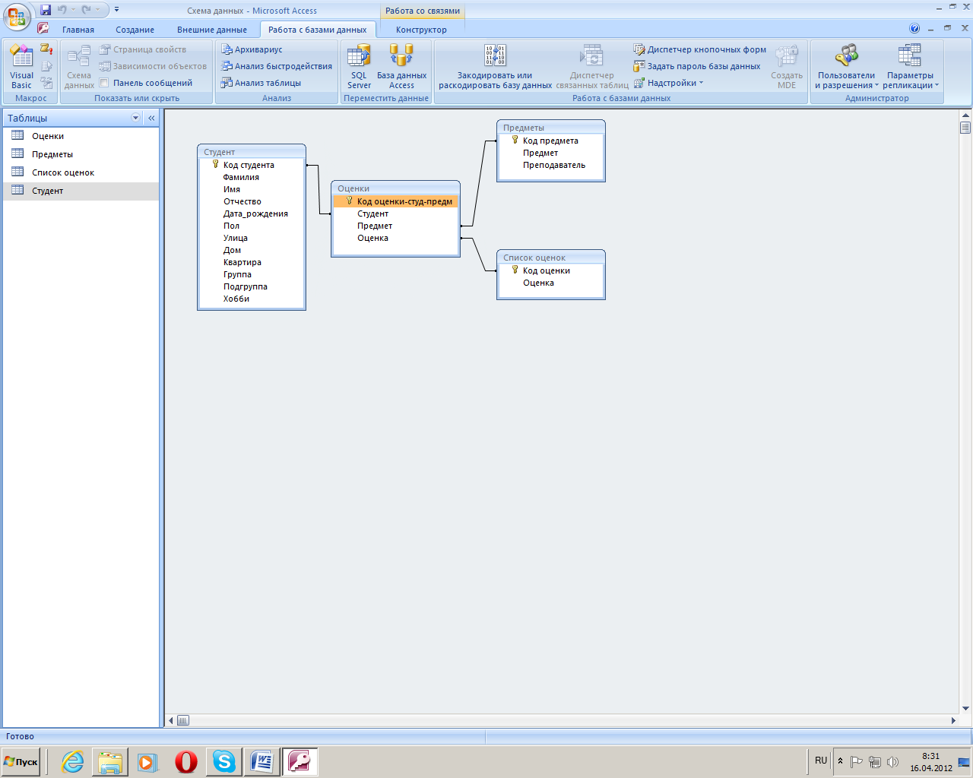This screenshot has width=973, height=778.
Task: Switch to the Главная tab
Action: pyautogui.click(x=78, y=30)
